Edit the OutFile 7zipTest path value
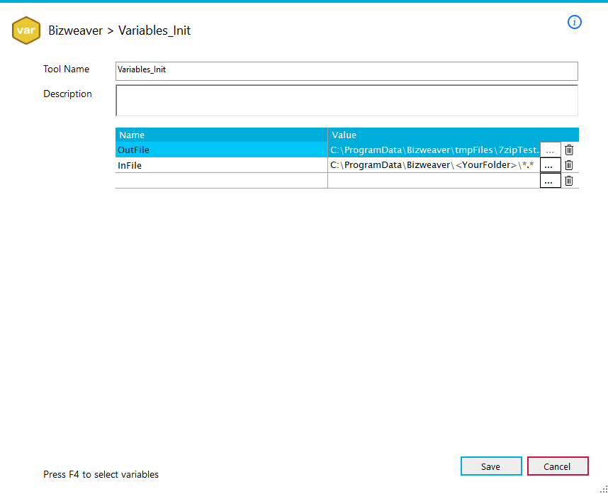The height and width of the screenshot is (494, 608). pos(434,150)
